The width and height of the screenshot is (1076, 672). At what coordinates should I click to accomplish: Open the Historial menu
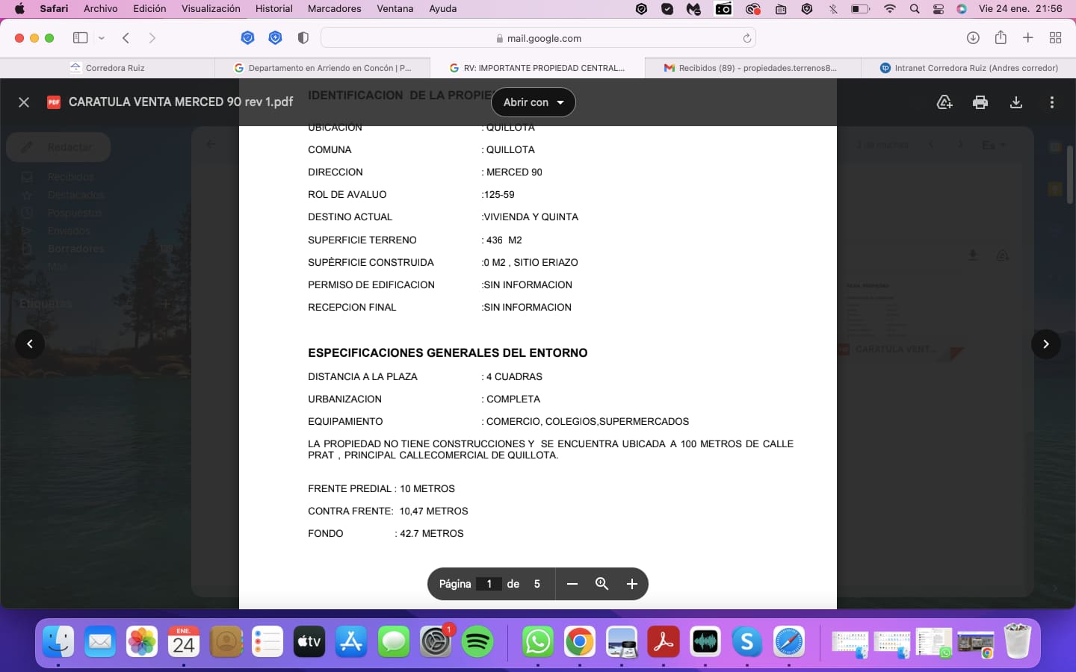[273, 9]
